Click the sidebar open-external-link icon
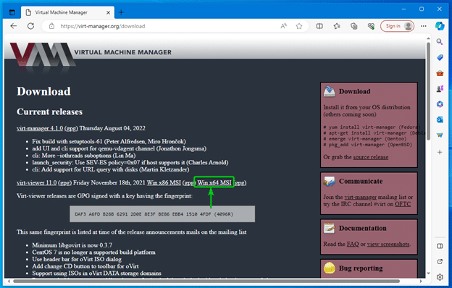The height and width of the screenshot is (288, 452). coord(440,261)
